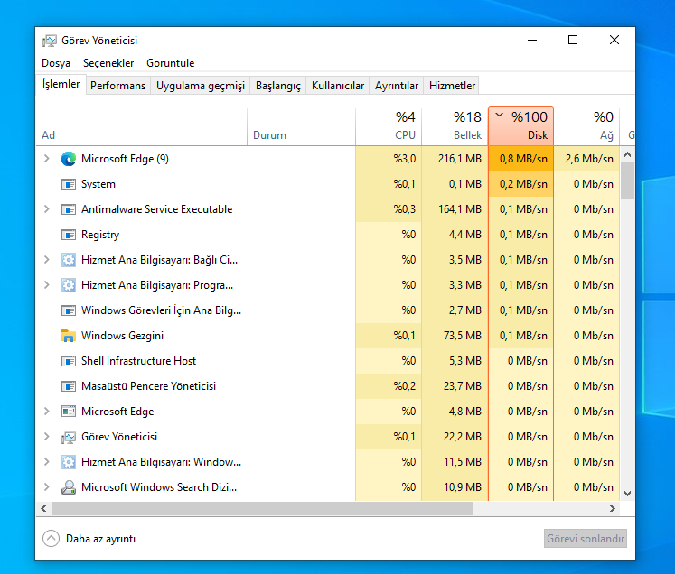Select the Windows Gezgini process name
This screenshot has width=675, height=574.
click(x=122, y=336)
